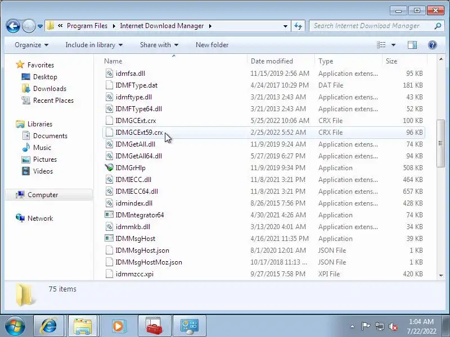Viewport: 450px width, 337px height.
Task: Click the Help question mark icon
Action: point(432,45)
